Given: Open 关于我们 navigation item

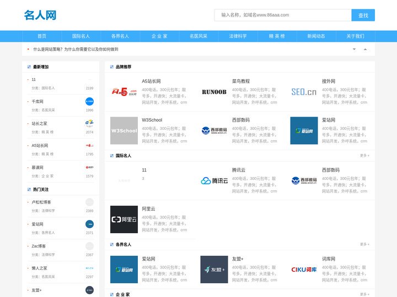Looking at the screenshot, I should (x=355, y=36).
